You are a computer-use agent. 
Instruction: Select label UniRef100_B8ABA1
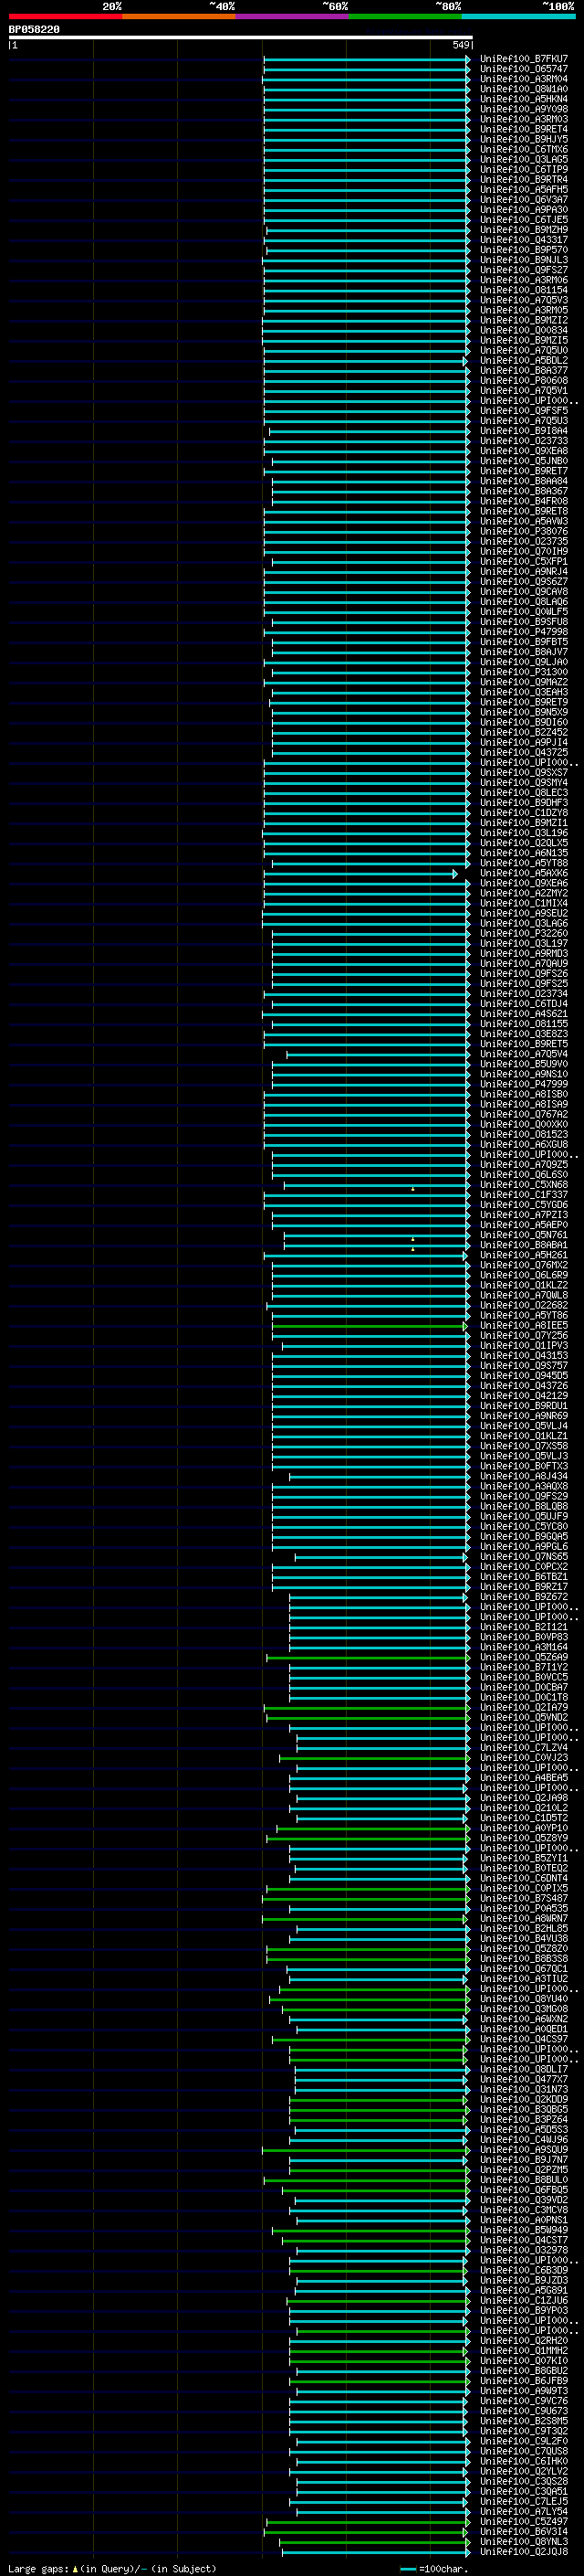[524, 1245]
